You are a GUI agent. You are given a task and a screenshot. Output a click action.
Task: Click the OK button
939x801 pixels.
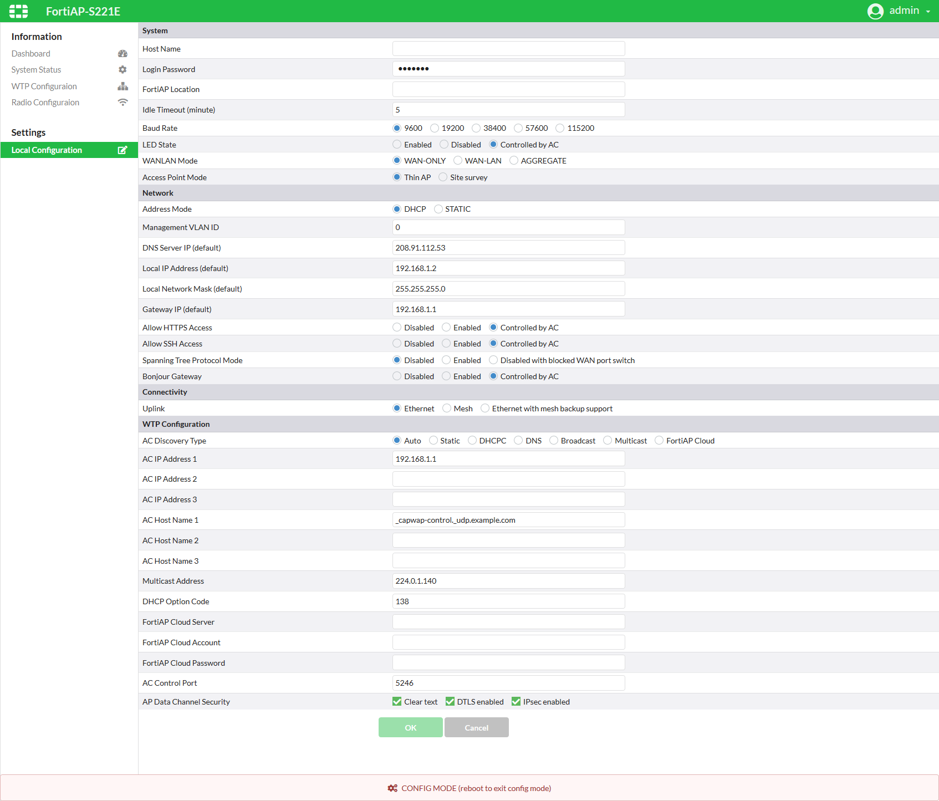point(410,727)
